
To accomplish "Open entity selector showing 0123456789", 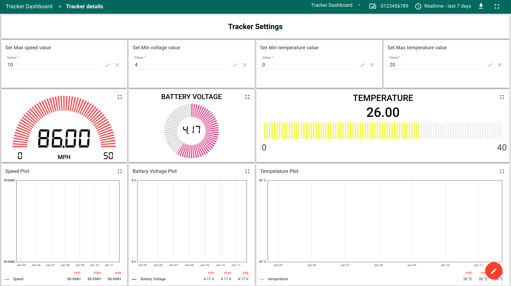I will coord(389,6).
